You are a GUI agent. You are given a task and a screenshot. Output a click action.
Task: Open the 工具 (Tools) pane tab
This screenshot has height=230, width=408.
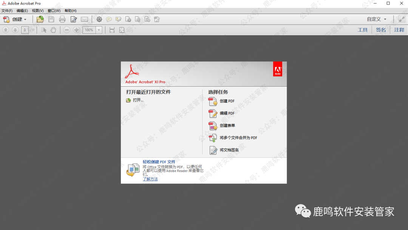click(363, 30)
